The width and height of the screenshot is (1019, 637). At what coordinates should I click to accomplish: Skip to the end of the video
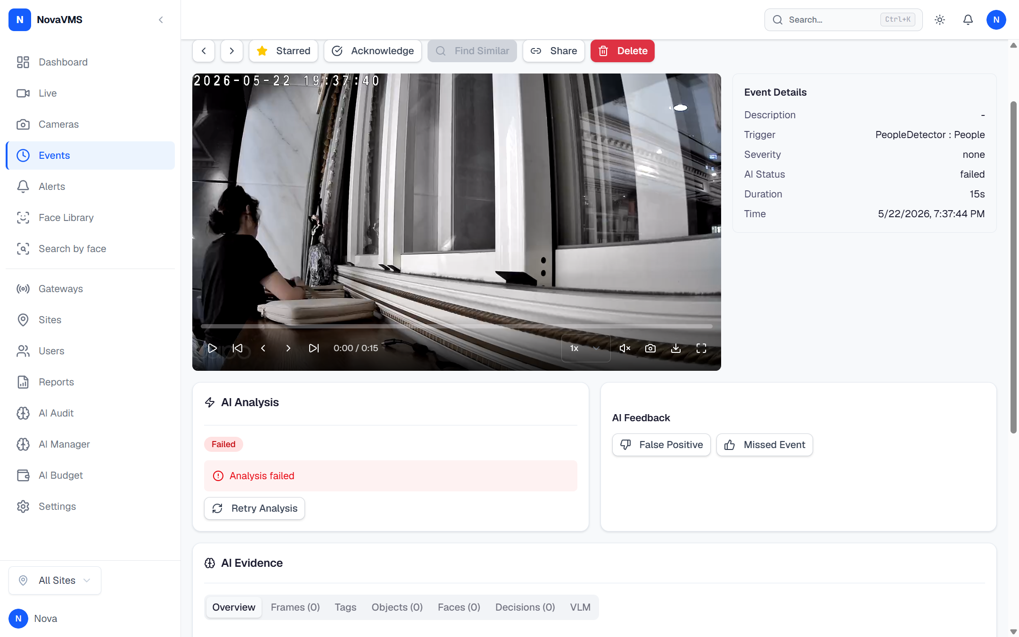click(314, 348)
